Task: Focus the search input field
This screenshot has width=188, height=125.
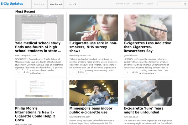Action: pos(170,4)
